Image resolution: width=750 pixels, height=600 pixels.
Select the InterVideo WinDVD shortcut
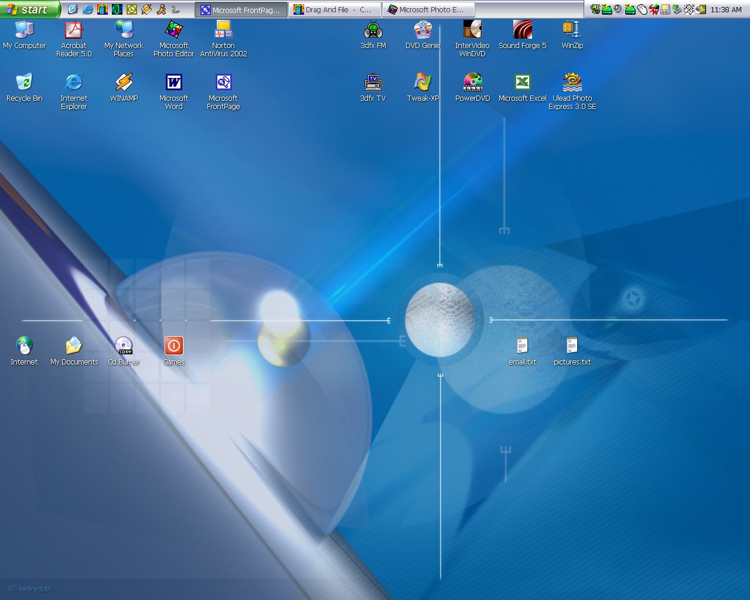(x=472, y=39)
